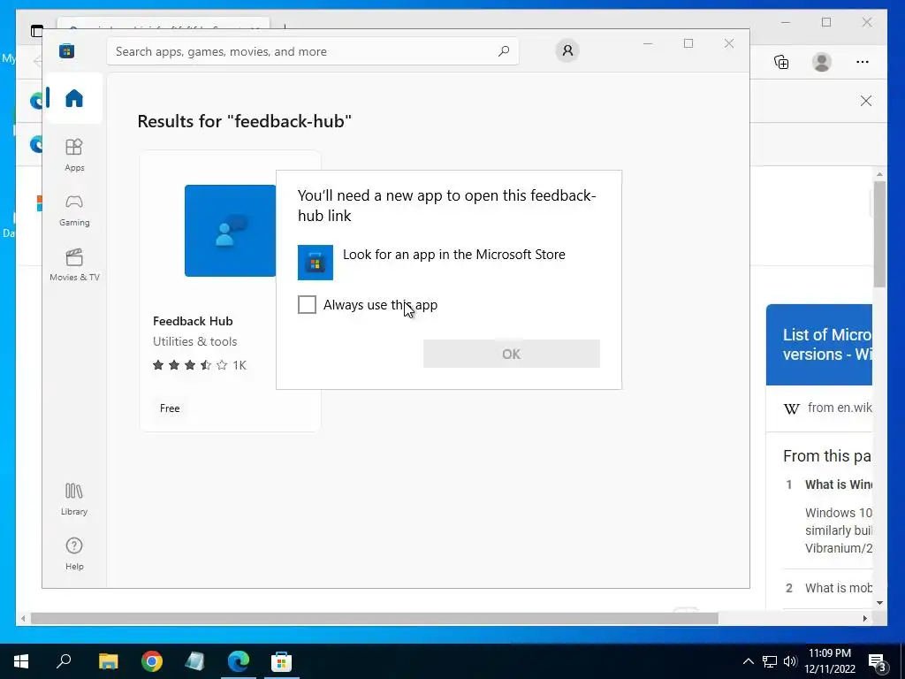
Task: Click the Free price label on Feedback Hub
Action: 170,408
